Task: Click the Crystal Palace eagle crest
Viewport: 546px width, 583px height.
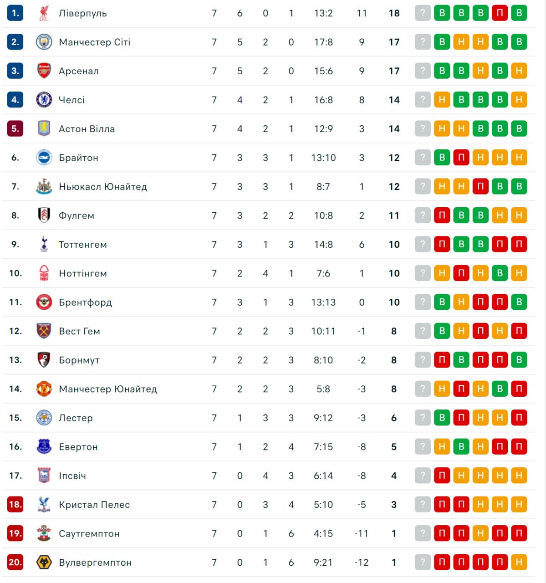Action: (44, 505)
